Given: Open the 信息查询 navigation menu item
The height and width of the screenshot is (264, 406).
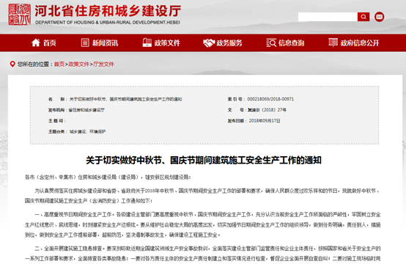Looking at the screenshot, I should click(285, 43).
